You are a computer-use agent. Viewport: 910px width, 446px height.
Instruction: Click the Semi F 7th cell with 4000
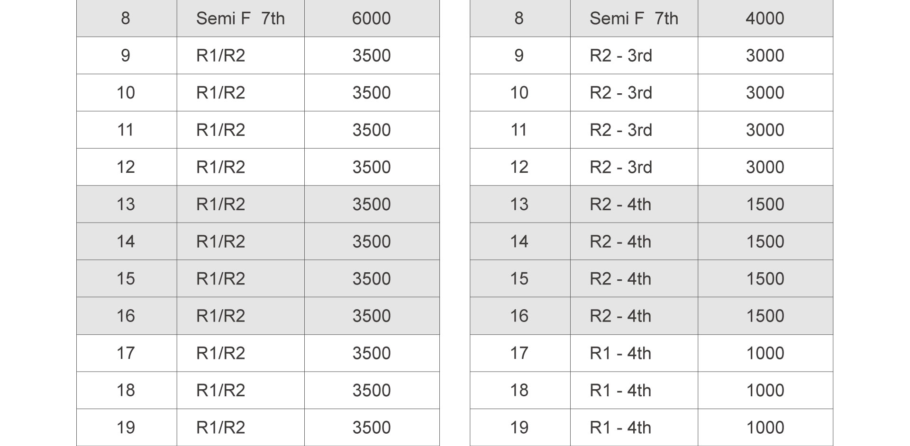pos(634,18)
